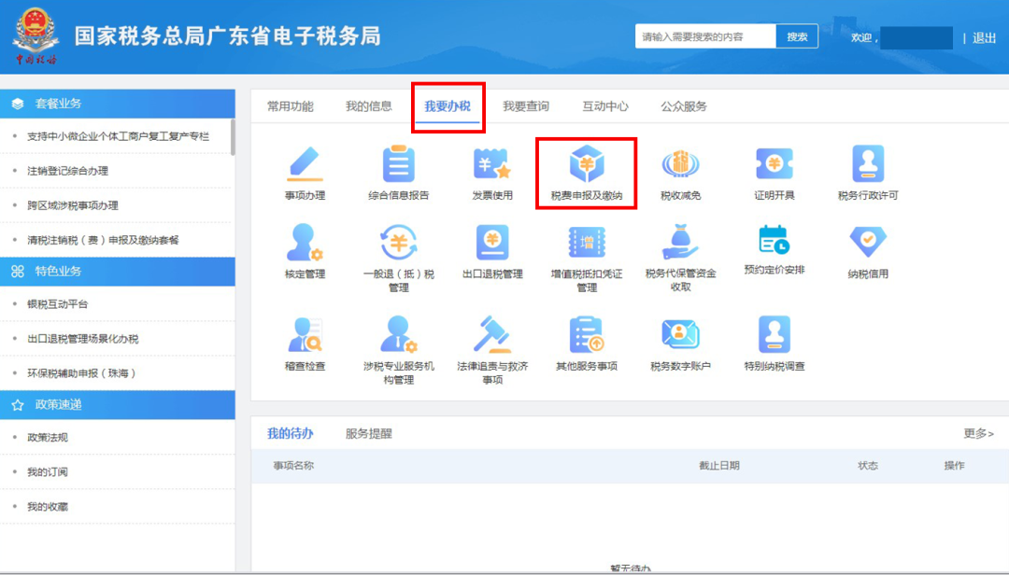Open 支持中小微企业个体工商户复工复产专栏 link
Viewport: 1009px width, 575px height.
pos(118,136)
